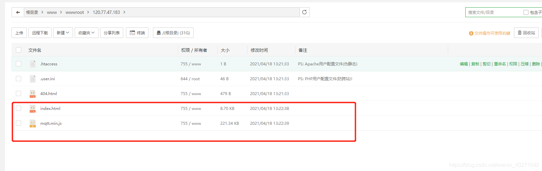Open the 分享列表 share list
The width and height of the screenshot is (542, 171).
click(112, 33)
